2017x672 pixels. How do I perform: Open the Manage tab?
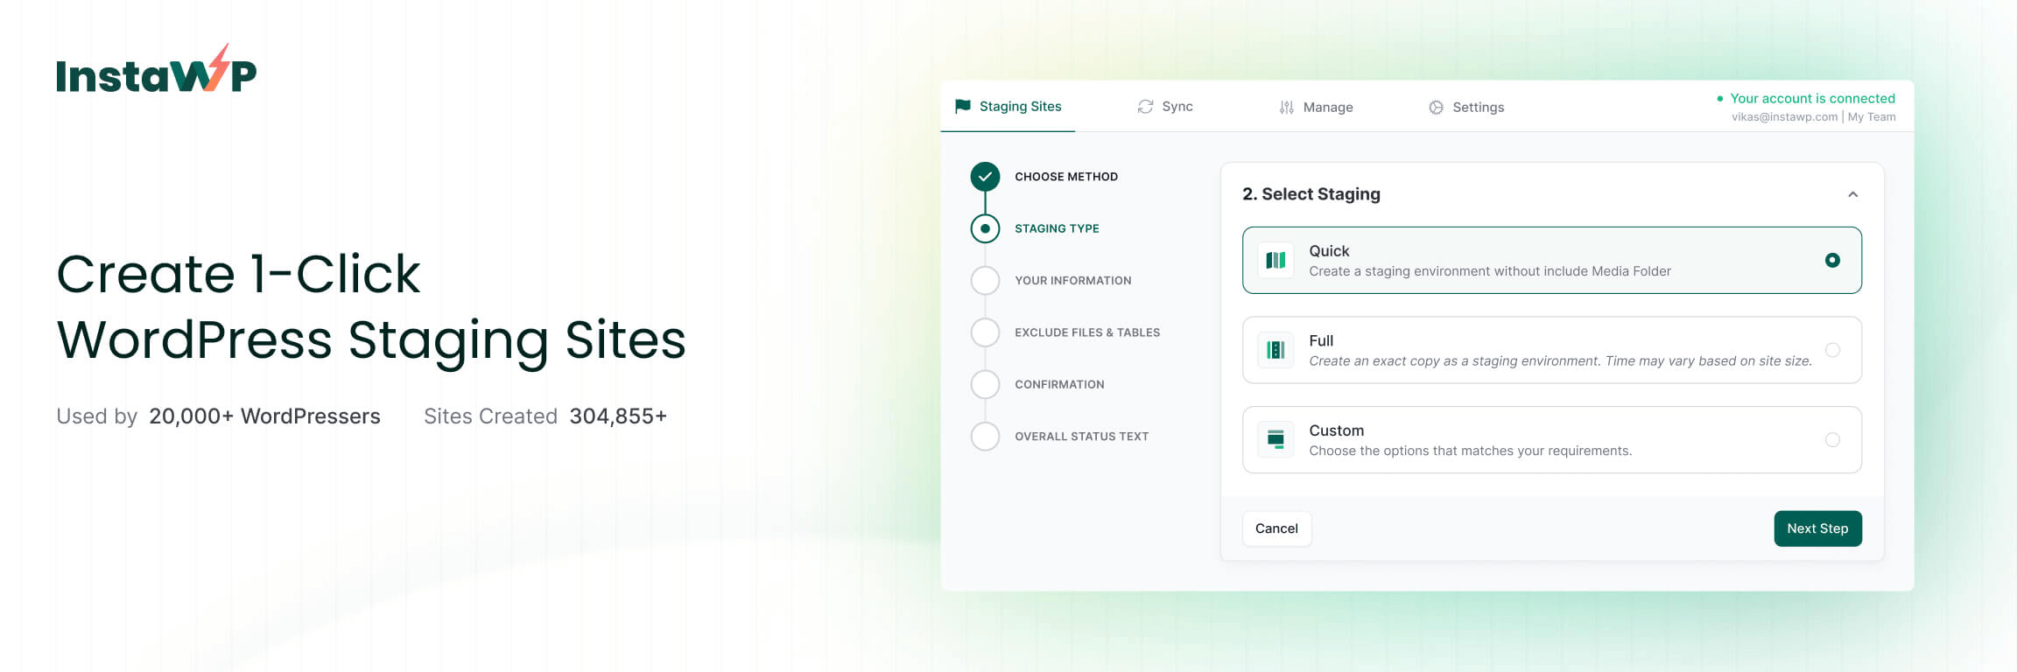[1327, 108]
